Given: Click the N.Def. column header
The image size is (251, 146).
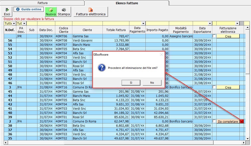Looking at the screenshot, I should [x=10, y=30].
